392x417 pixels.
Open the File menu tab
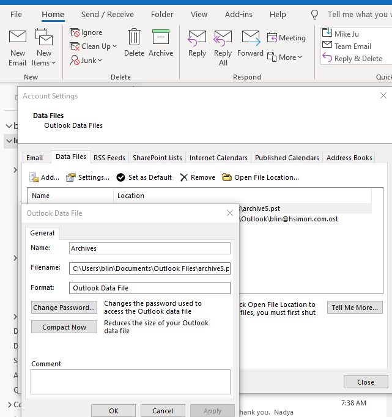[x=16, y=14]
